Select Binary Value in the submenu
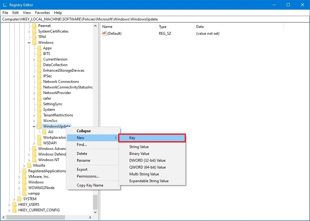 point(152,154)
